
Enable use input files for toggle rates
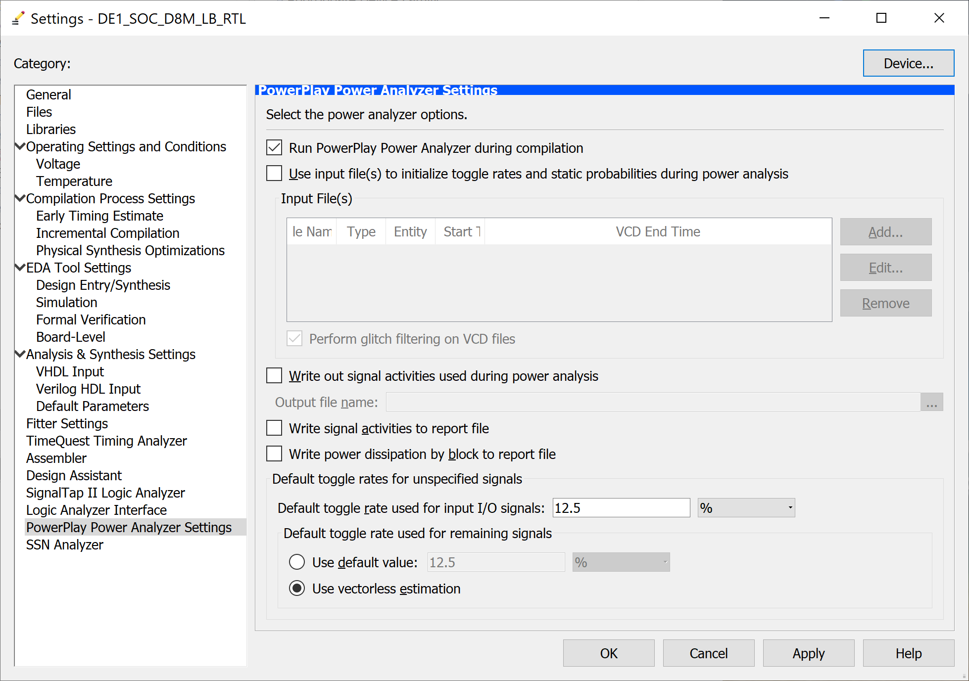point(274,174)
